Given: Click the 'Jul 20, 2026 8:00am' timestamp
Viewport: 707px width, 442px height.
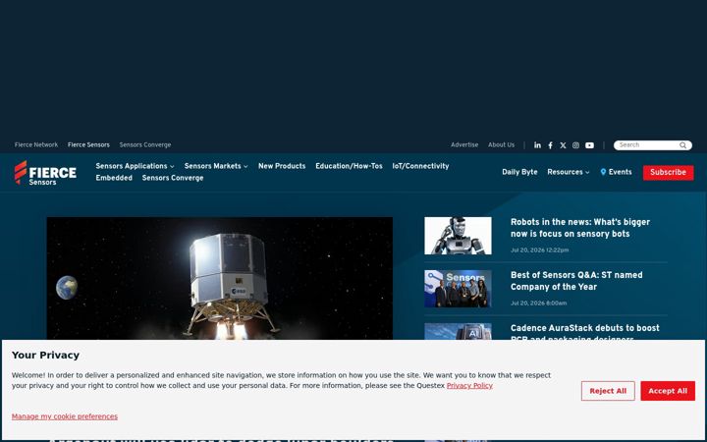Looking at the screenshot, I should (x=538, y=304).
